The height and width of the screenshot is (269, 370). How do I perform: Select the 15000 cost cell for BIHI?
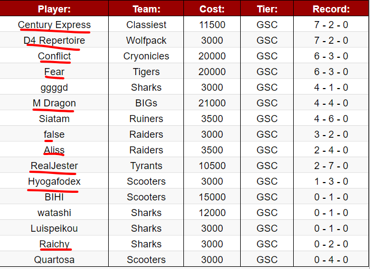(212, 197)
